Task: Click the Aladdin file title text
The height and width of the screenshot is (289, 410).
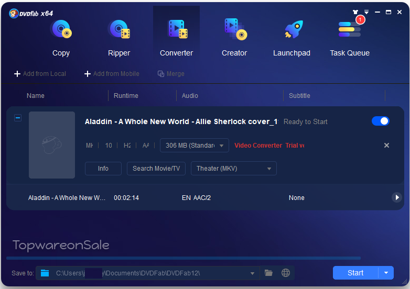Action: coord(181,121)
